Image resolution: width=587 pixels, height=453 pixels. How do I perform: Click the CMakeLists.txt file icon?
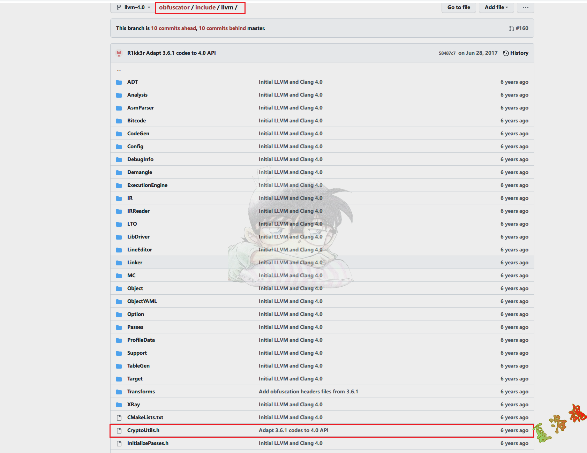click(119, 417)
